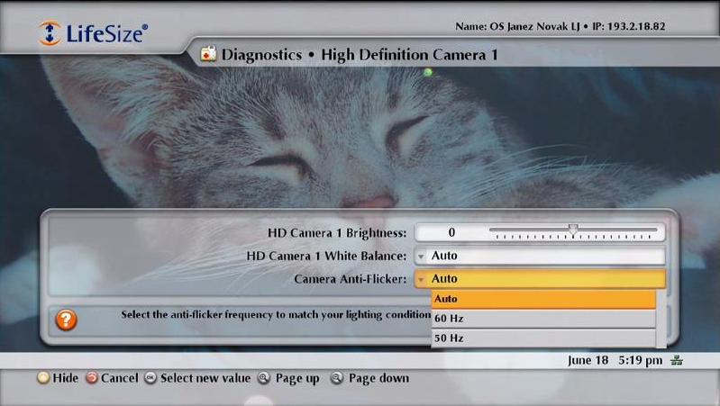Screen dimensions: 720x406
Task: Click the anti-flicker frequency help text
Action: coord(276,315)
